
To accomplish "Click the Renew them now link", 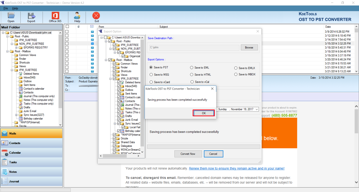I will point(236,168).
